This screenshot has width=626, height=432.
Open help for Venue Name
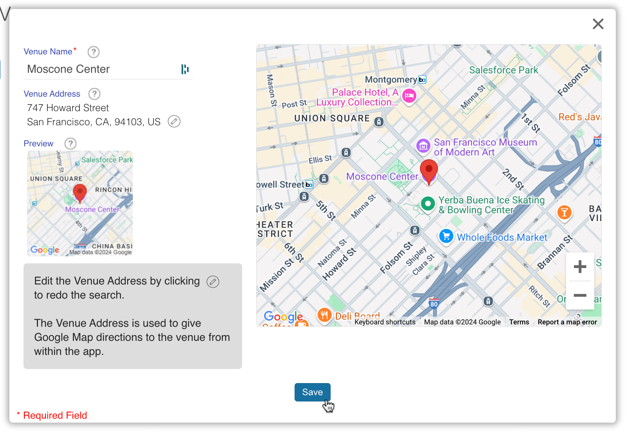pyautogui.click(x=93, y=52)
